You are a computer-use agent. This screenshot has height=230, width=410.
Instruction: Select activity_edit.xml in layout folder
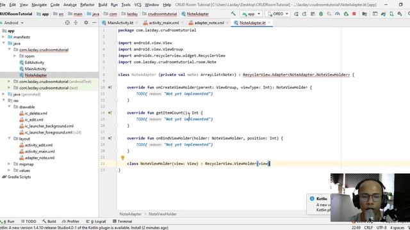[x=38, y=145]
